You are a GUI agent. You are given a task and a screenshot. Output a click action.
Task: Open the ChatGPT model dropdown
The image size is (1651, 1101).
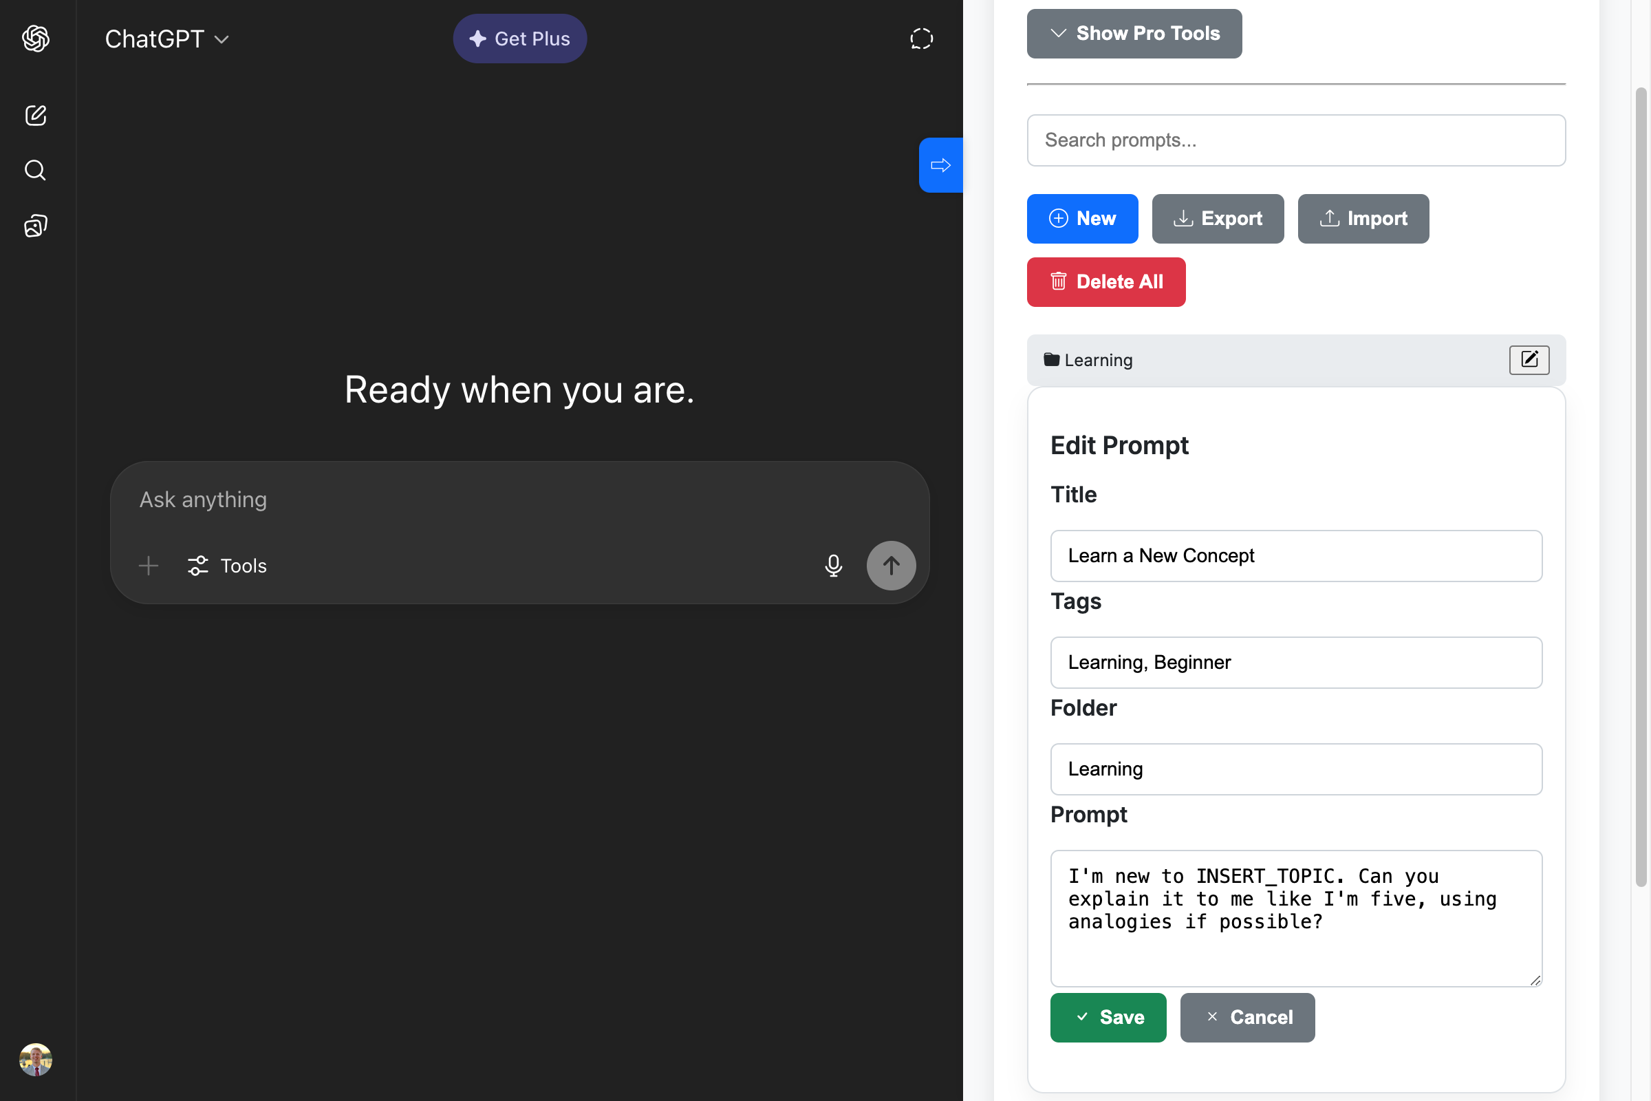pyautogui.click(x=167, y=39)
